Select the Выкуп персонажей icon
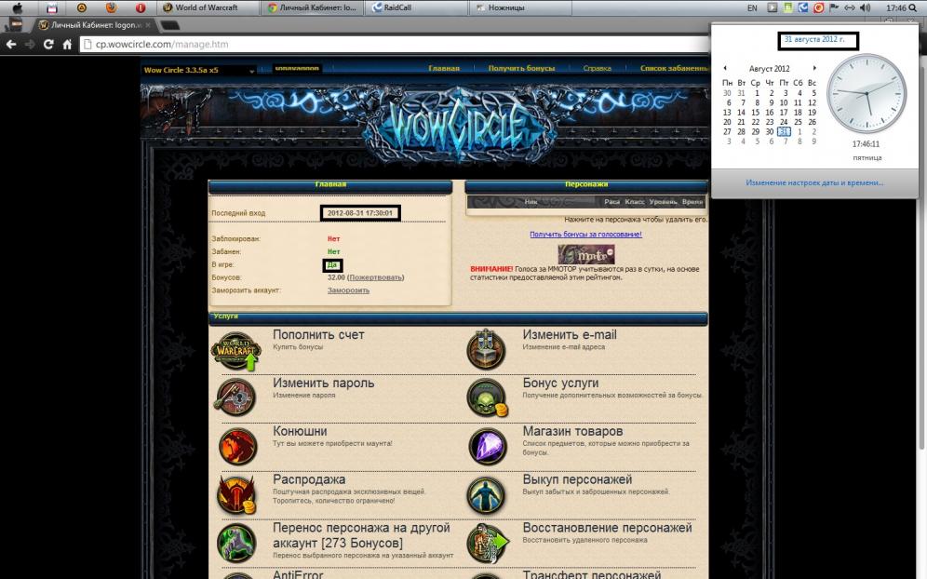The width and height of the screenshot is (927, 579). click(x=487, y=495)
